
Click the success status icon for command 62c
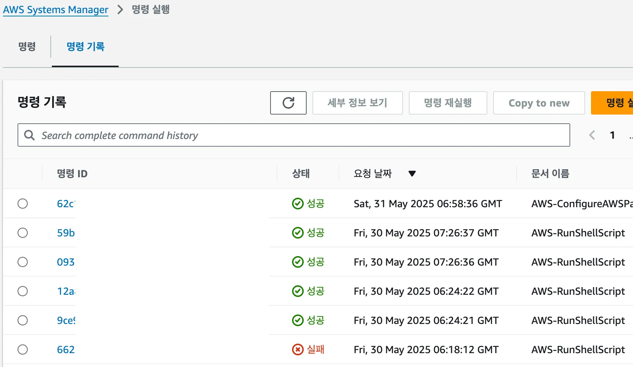[x=298, y=204]
